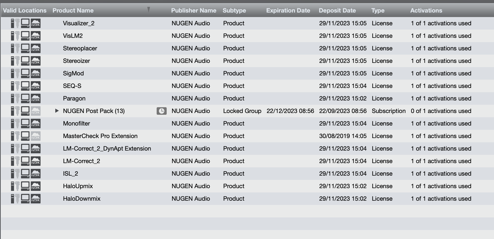Click the iLok Cloud icon for SigMod
This screenshot has height=239, width=494.
(36, 73)
